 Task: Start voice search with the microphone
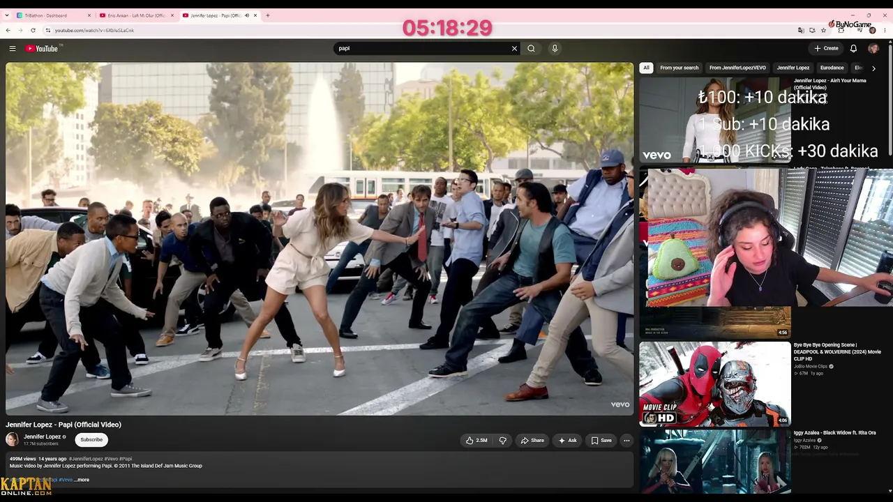[x=555, y=48]
